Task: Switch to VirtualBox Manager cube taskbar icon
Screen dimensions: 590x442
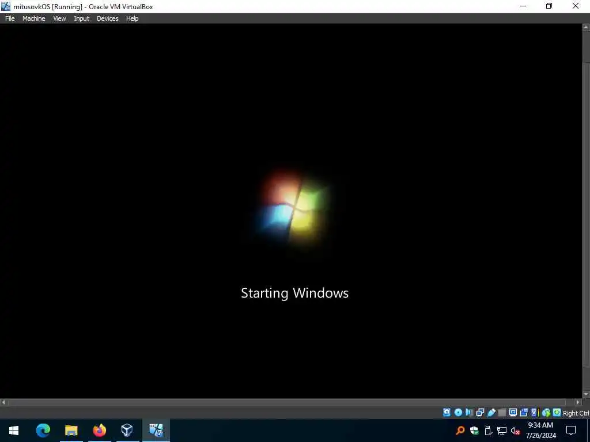Action: pyautogui.click(x=127, y=430)
